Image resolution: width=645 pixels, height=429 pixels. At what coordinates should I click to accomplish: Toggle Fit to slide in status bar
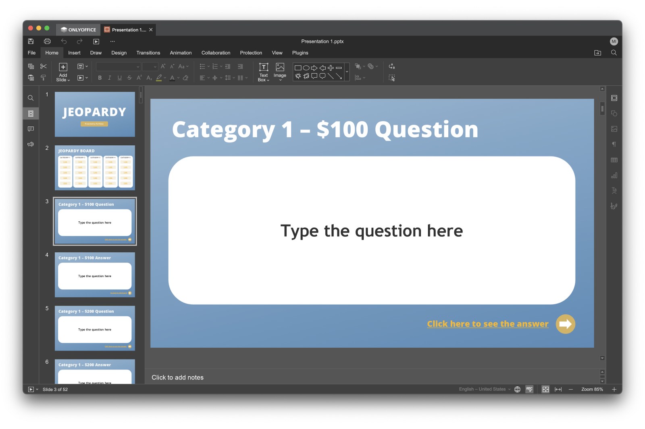coord(545,389)
